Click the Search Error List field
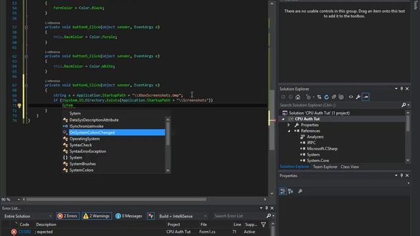 (239, 216)
